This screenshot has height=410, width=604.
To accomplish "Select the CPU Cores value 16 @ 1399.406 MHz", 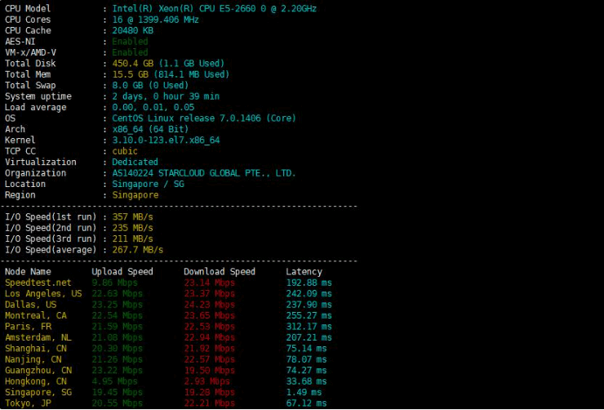I will (155, 20).
